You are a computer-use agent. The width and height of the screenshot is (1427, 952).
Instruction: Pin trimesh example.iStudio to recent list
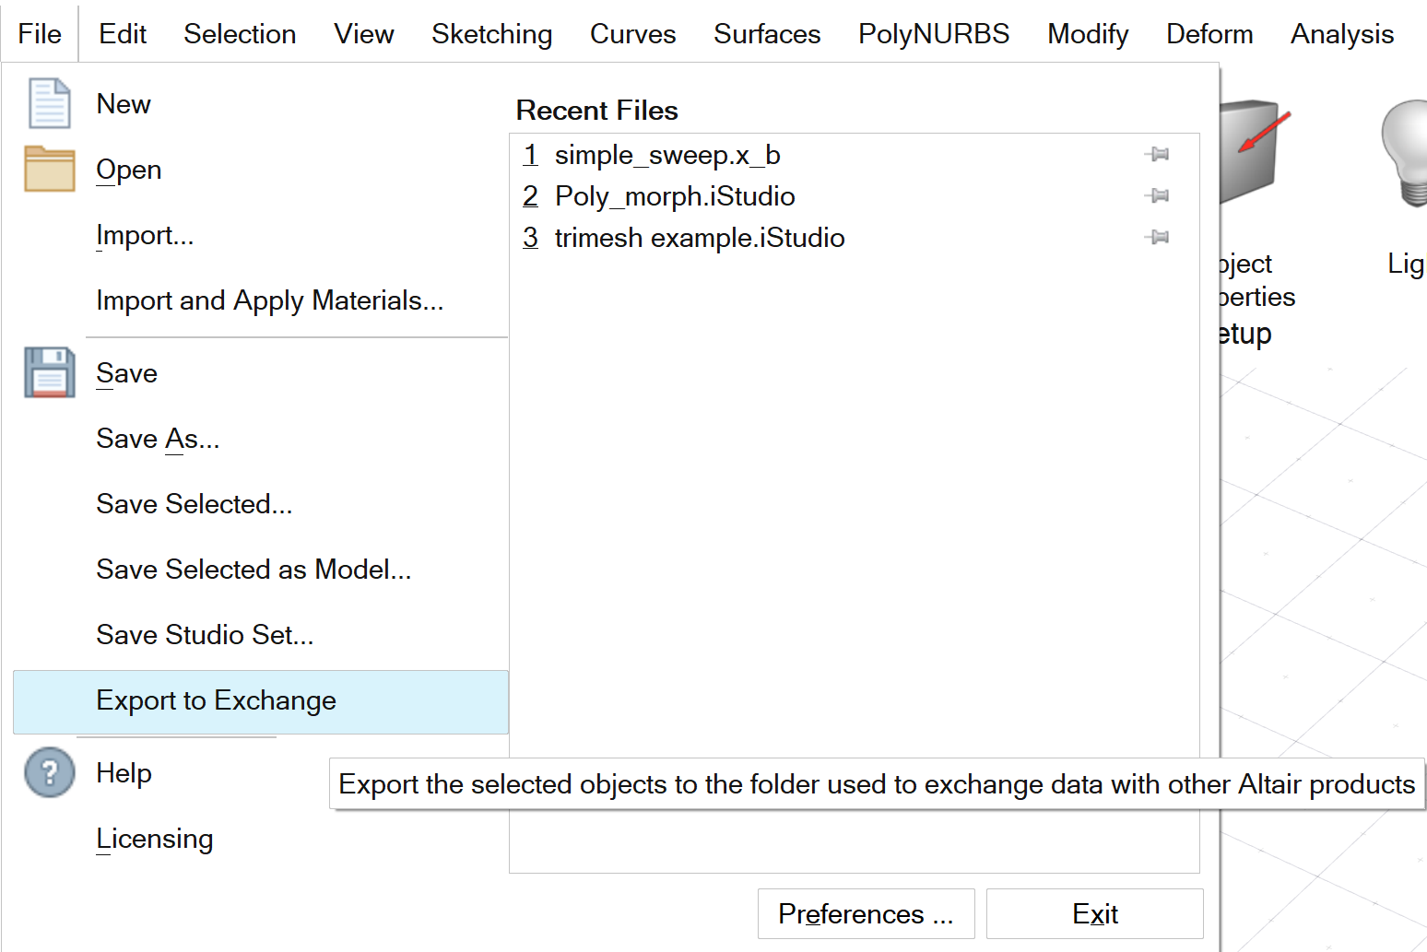click(1157, 238)
